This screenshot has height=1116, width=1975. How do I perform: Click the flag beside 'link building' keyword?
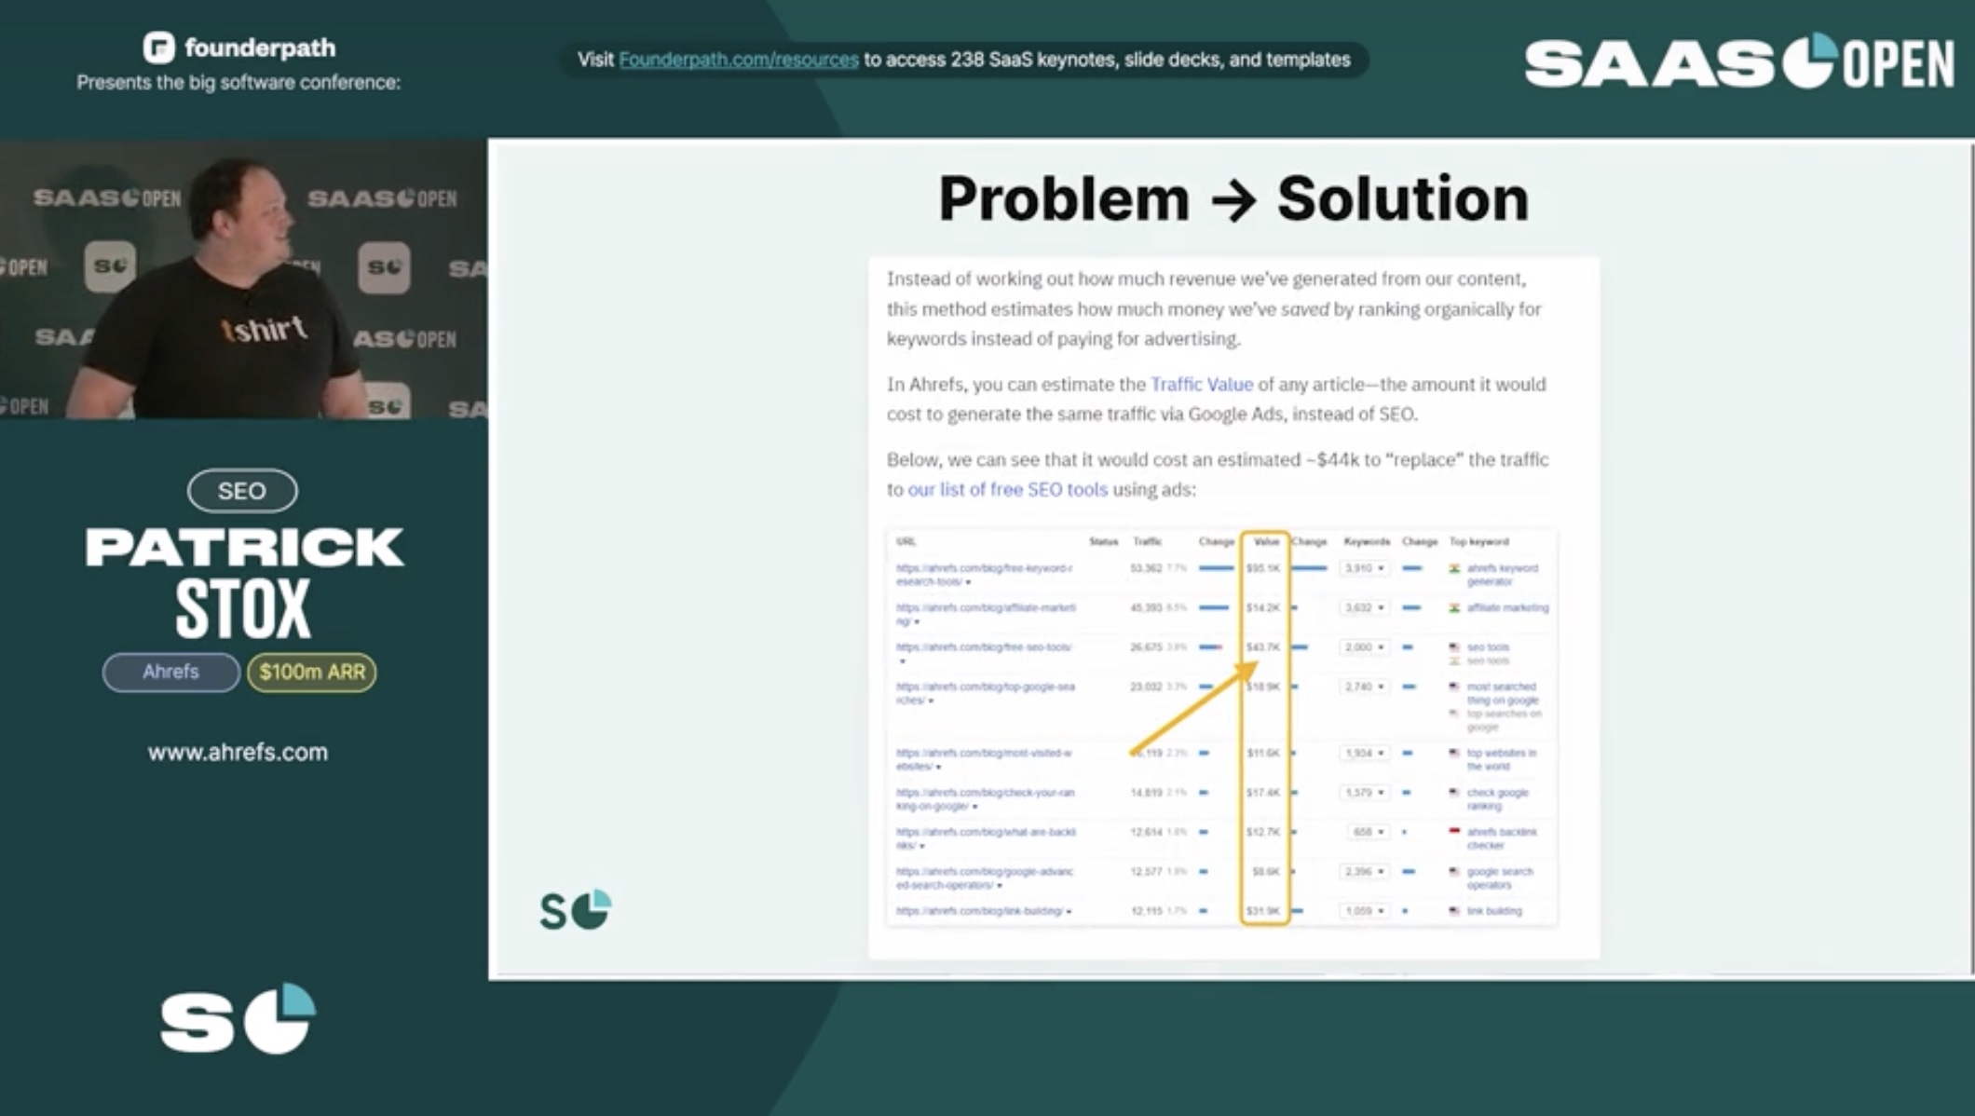(1454, 911)
